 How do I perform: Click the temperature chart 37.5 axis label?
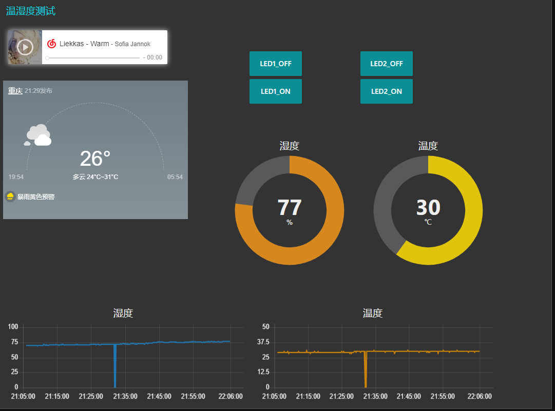(x=263, y=342)
